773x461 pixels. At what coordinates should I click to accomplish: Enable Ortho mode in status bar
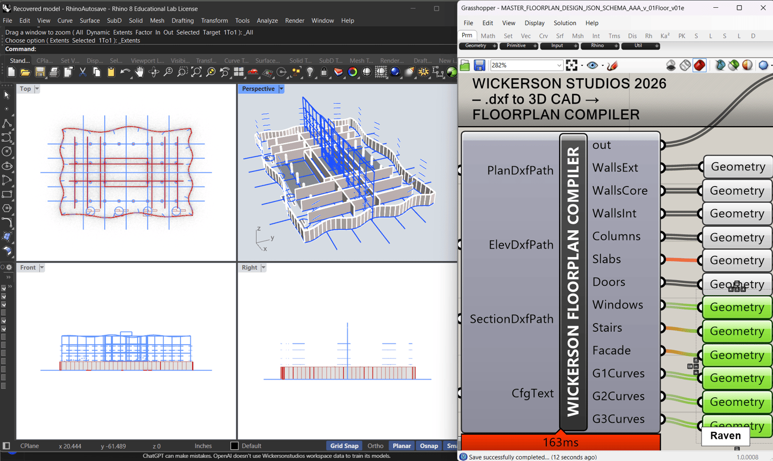point(375,446)
